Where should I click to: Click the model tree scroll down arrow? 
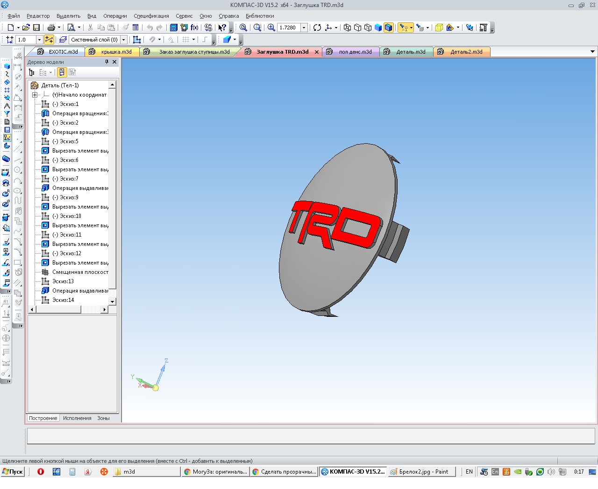(x=112, y=301)
